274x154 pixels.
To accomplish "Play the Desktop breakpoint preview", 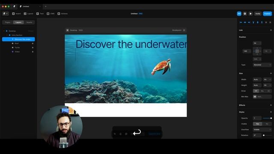I will coord(68,30).
